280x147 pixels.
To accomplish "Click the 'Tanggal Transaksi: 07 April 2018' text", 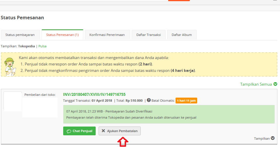I will [87, 101].
